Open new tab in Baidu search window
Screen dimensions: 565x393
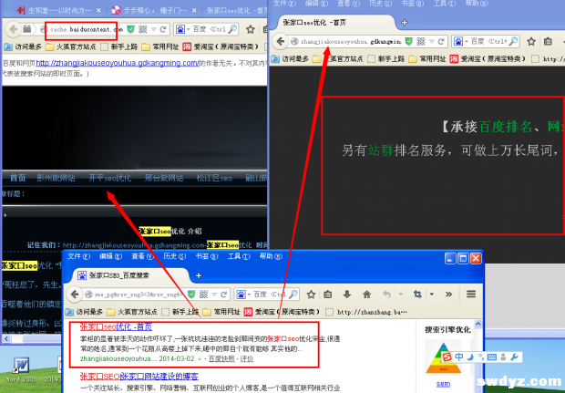click(198, 275)
